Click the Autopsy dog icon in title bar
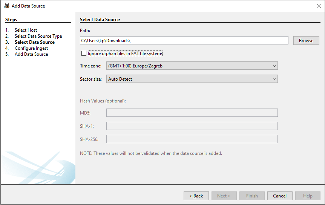Viewport: 325px width, 205px height. [x=6, y=6]
